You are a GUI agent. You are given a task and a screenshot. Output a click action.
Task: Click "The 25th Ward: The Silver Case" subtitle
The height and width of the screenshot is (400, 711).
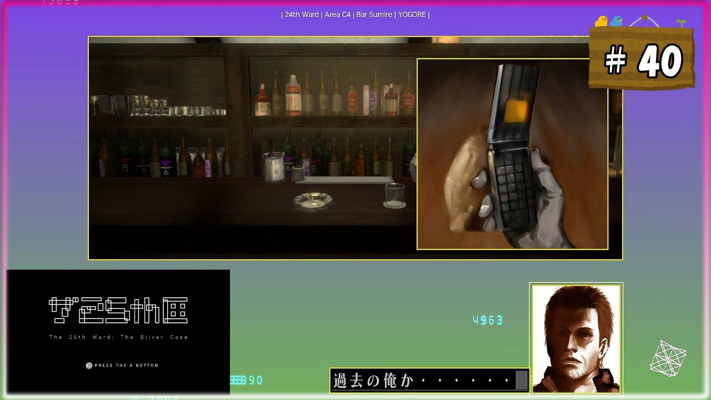tap(118, 337)
